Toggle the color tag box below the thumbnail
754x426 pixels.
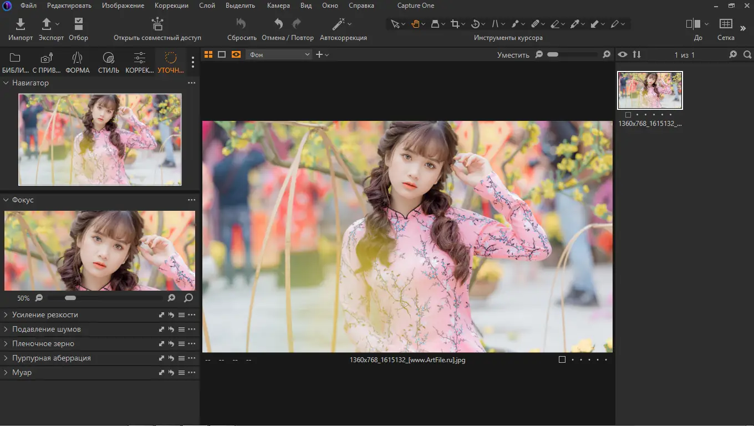click(x=628, y=115)
